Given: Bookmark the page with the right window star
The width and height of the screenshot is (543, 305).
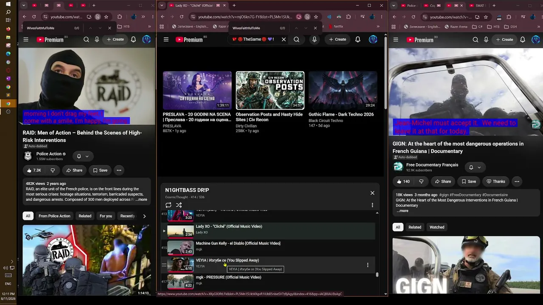Looking at the screenshot, I should (486, 17).
